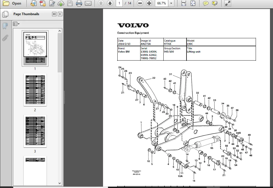Click part label 22 in diagram
Image resolution: width=273 pixels, height=188 pixels.
(154, 78)
